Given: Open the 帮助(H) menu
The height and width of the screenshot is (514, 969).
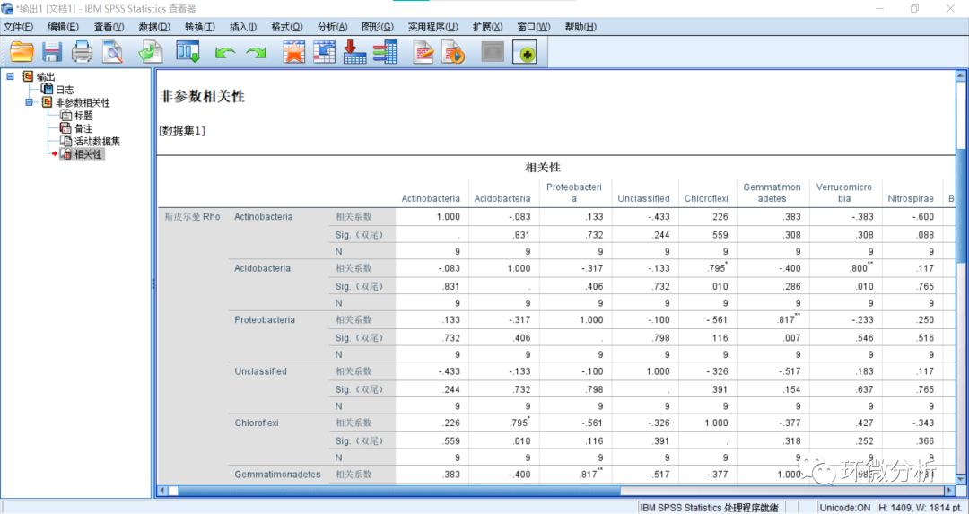Looking at the screenshot, I should (x=581, y=27).
